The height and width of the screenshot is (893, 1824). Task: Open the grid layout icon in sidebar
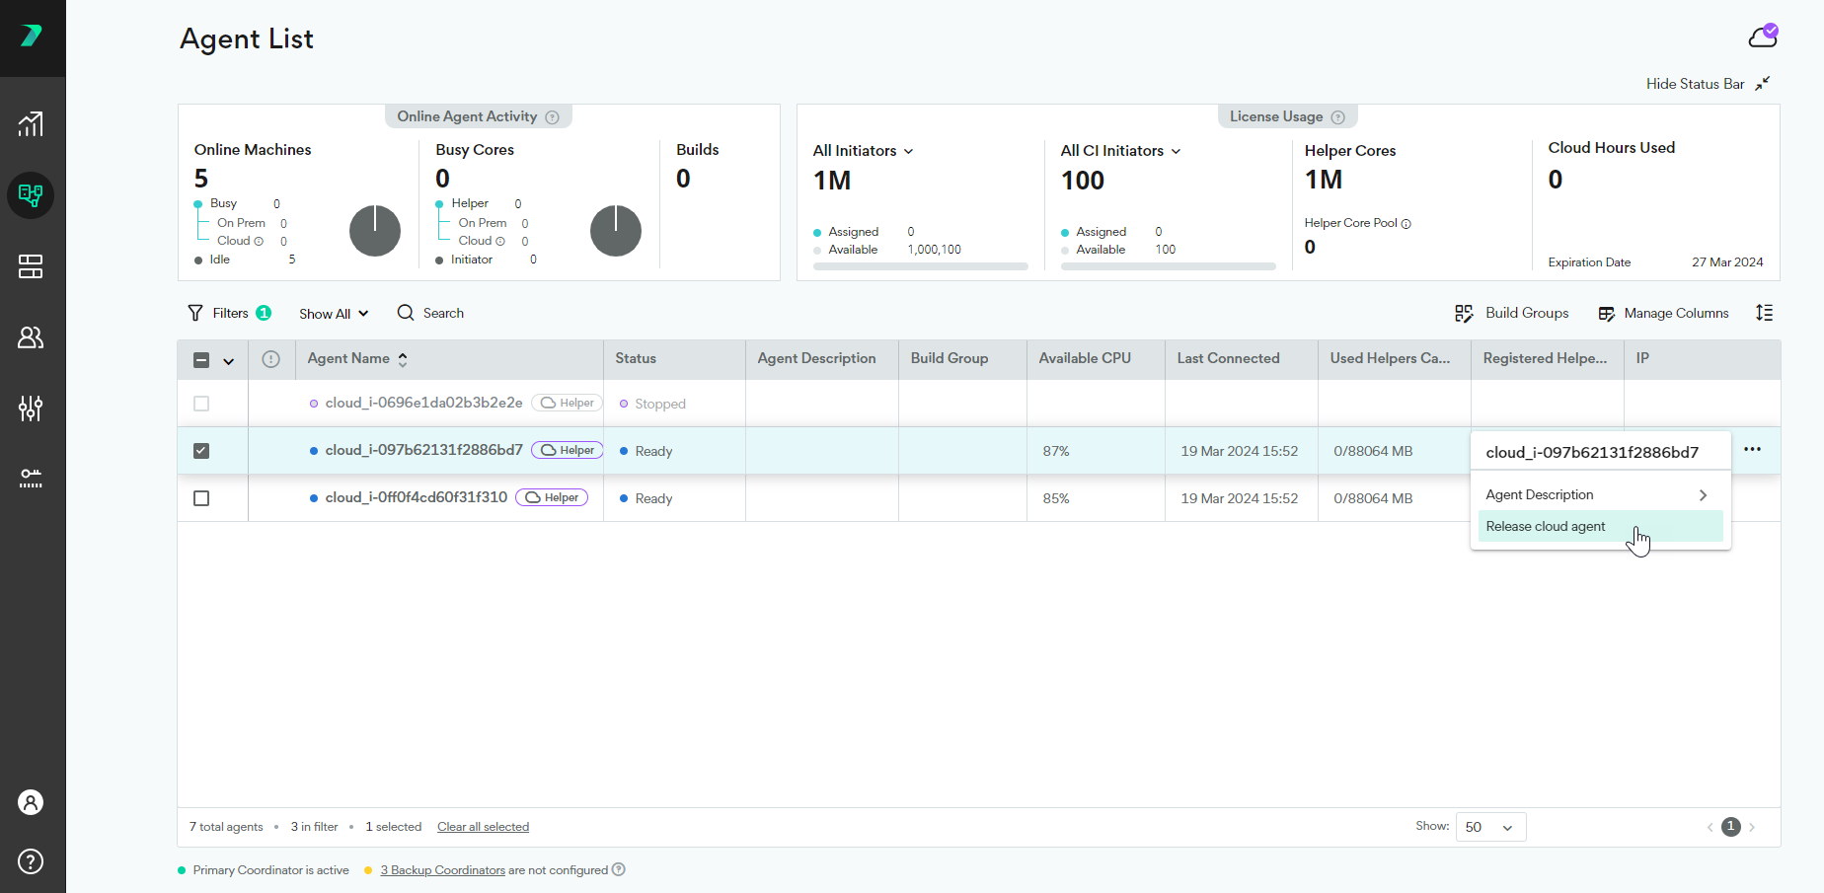pos(31,266)
